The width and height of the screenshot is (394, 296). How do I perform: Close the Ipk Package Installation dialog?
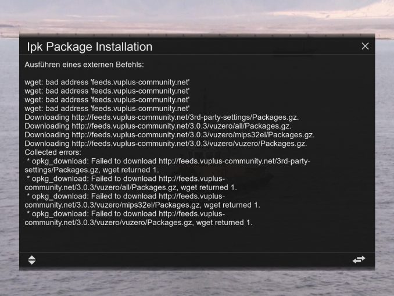365,47
